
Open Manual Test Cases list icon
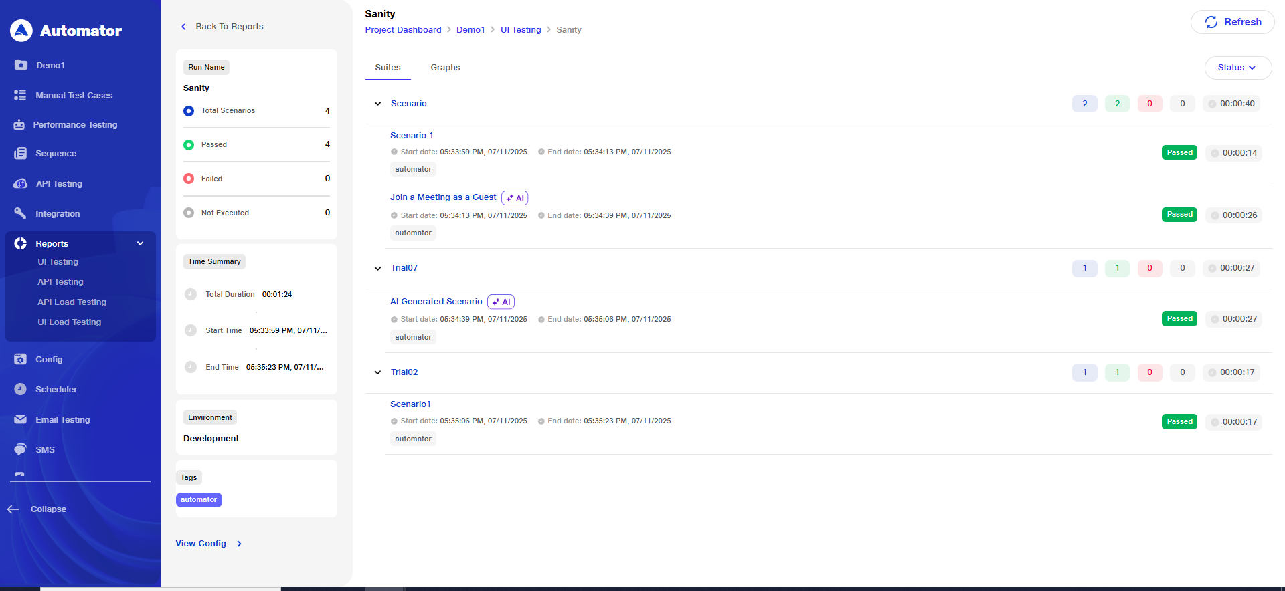[20, 95]
